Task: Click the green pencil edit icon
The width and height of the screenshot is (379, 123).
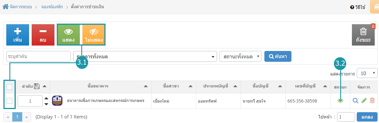Action: click(x=364, y=101)
